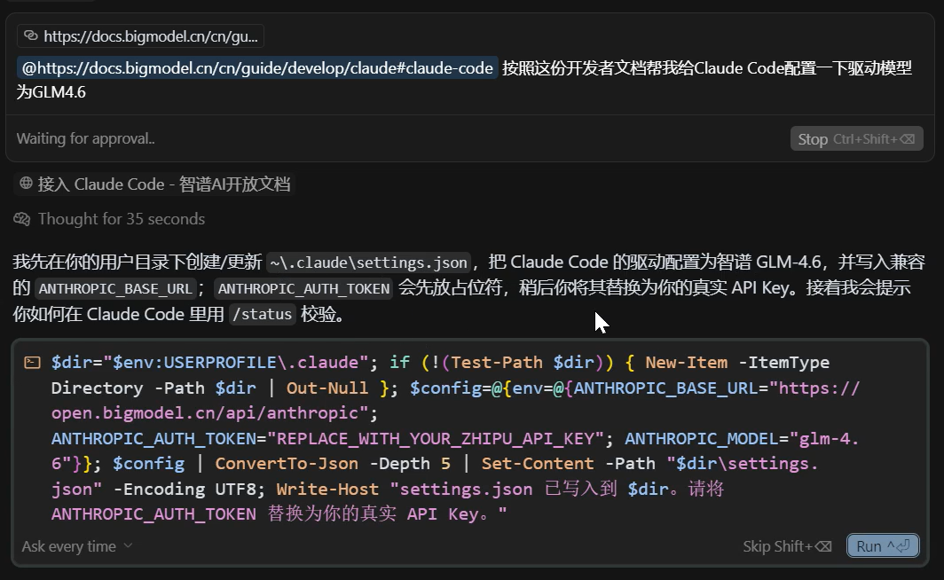Click the ANTHROPIC_BASE_URL inline code
Image resolution: width=944 pixels, height=580 pixels.
(115, 288)
